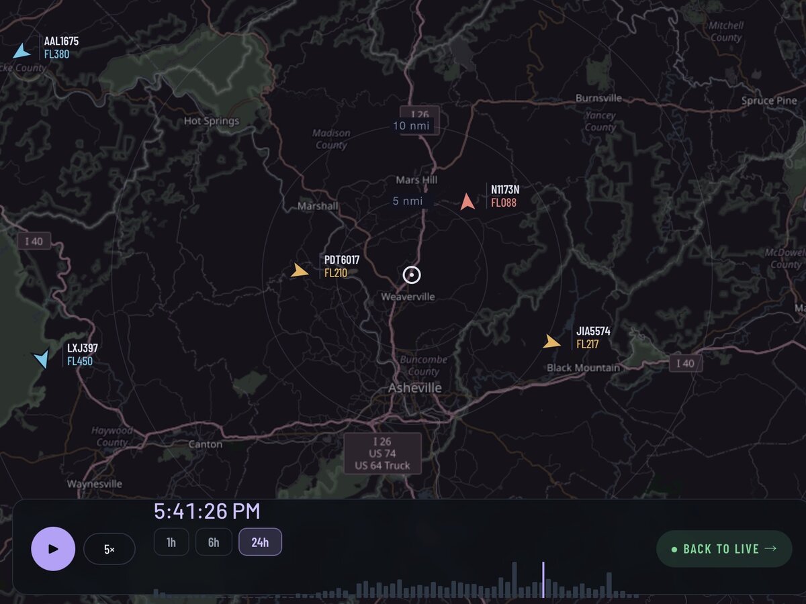806x604 pixels.
Task: Click the Mars Hill map label
Action: pyautogui.click(x=416, y=180)
